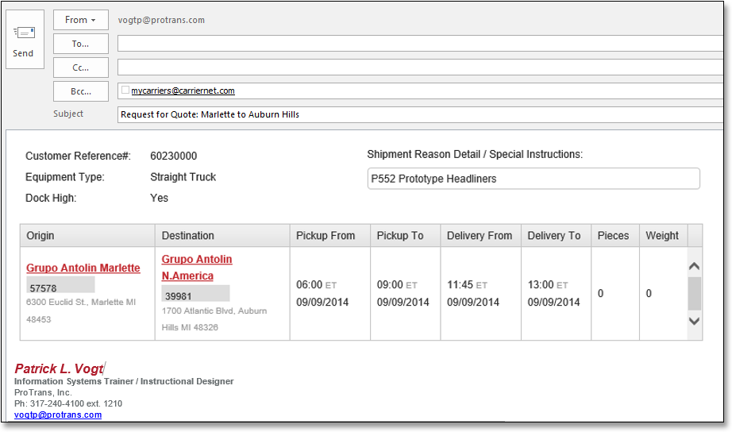This screenshot has height=432, width=732.
Task: Open the vogtp@protrans.com signature link
Action: point(58,415)
